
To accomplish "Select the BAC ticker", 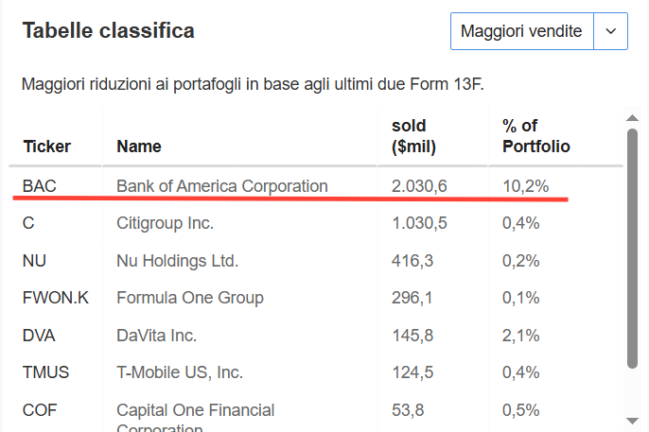I will coord(40,186).
